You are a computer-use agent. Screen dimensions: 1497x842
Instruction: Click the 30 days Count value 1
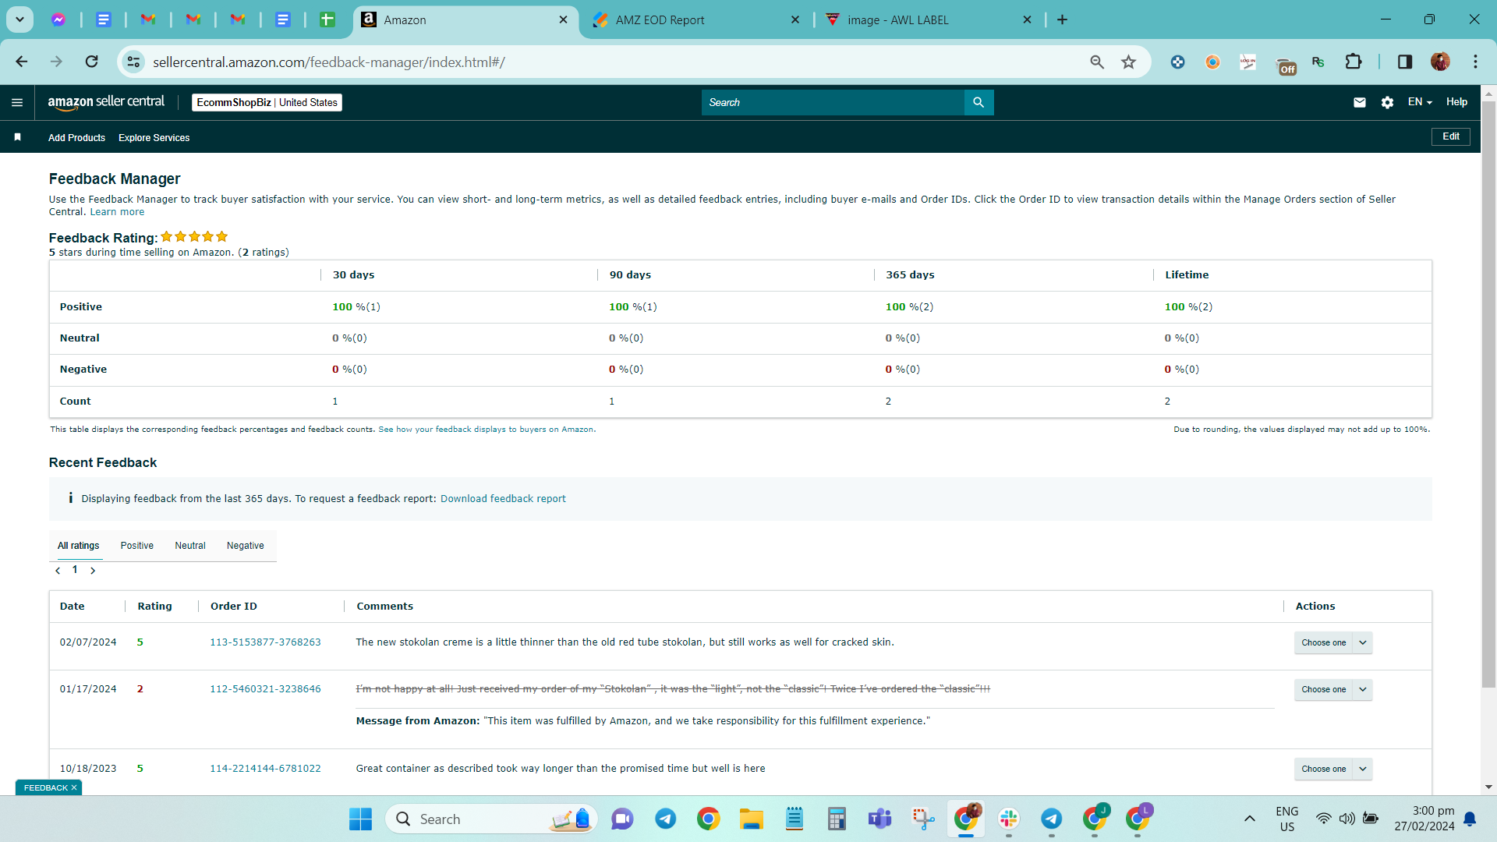pos(335,402)
